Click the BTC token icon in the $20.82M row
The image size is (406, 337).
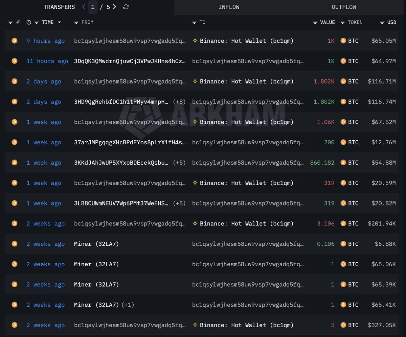point(343,203)
